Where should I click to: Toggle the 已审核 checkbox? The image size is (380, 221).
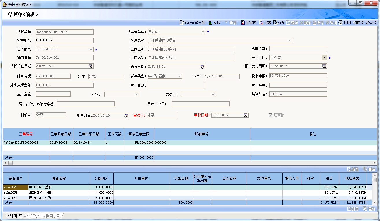[x=270, y=115]
